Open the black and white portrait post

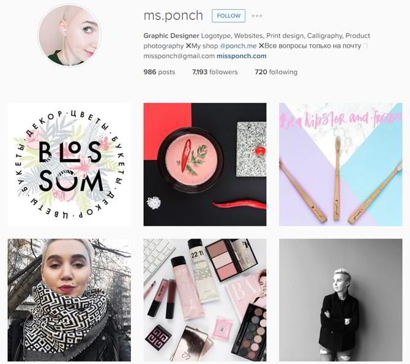click(x=340, y=300)
